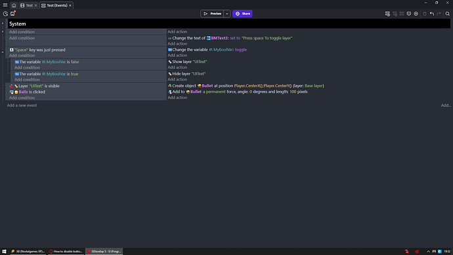Screen dimensions: 453x255
Task: Add action under the Create Bullet event
Action: click(177, 97)
